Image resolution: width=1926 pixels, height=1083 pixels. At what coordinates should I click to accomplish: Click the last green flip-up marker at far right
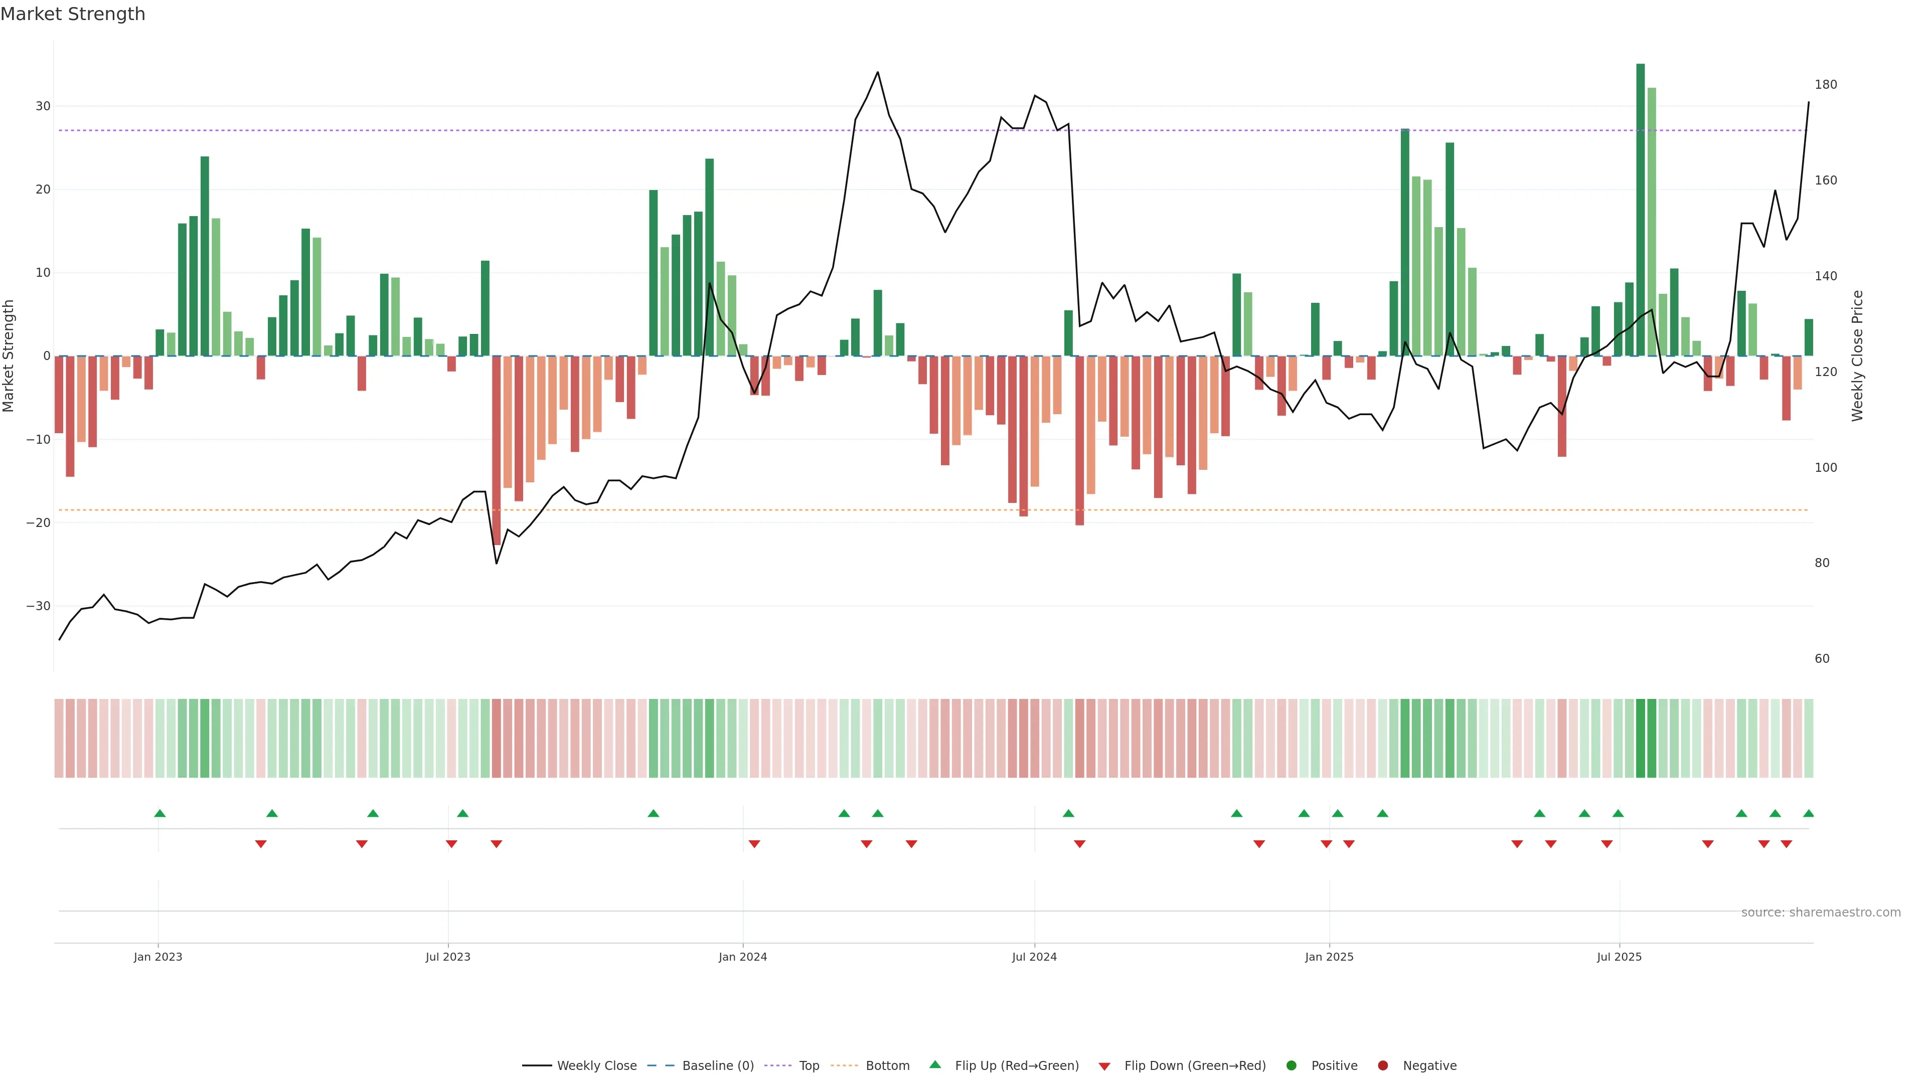pyautogui.click(x=1809, y=813)
